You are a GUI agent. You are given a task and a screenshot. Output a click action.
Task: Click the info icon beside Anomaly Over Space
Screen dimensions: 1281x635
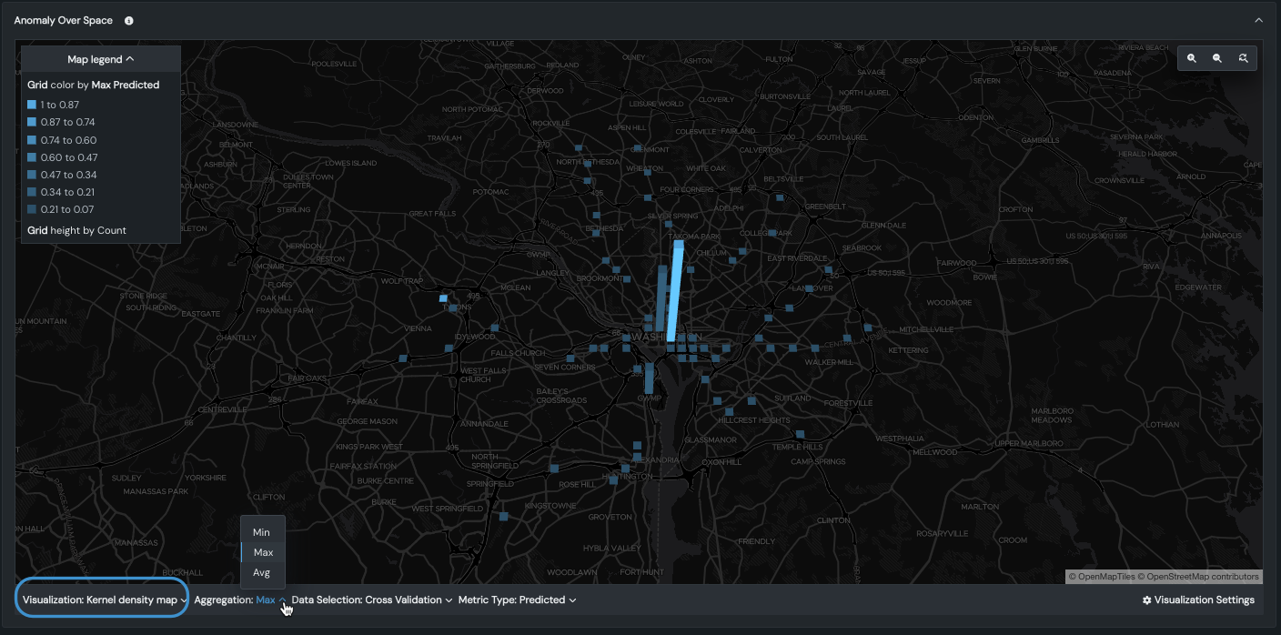[129, 20]
